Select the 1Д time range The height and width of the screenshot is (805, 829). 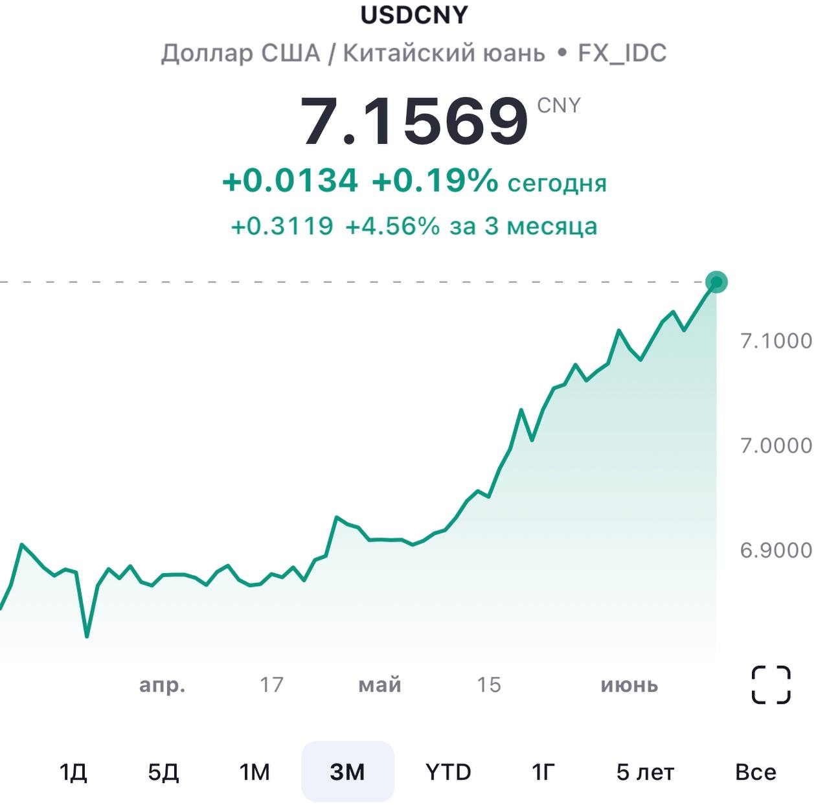(x=73, y=772)
